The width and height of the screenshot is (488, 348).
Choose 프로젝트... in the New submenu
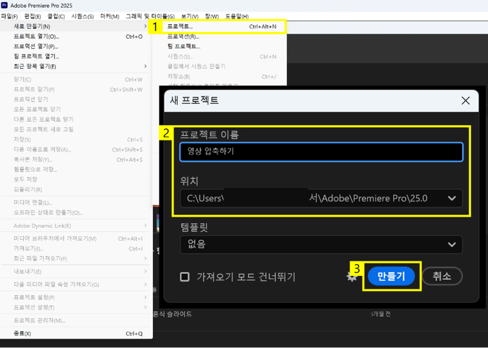[223, 27]
